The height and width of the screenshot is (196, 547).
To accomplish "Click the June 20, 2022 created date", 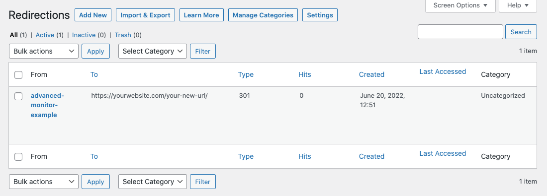I will click(382, 100).
